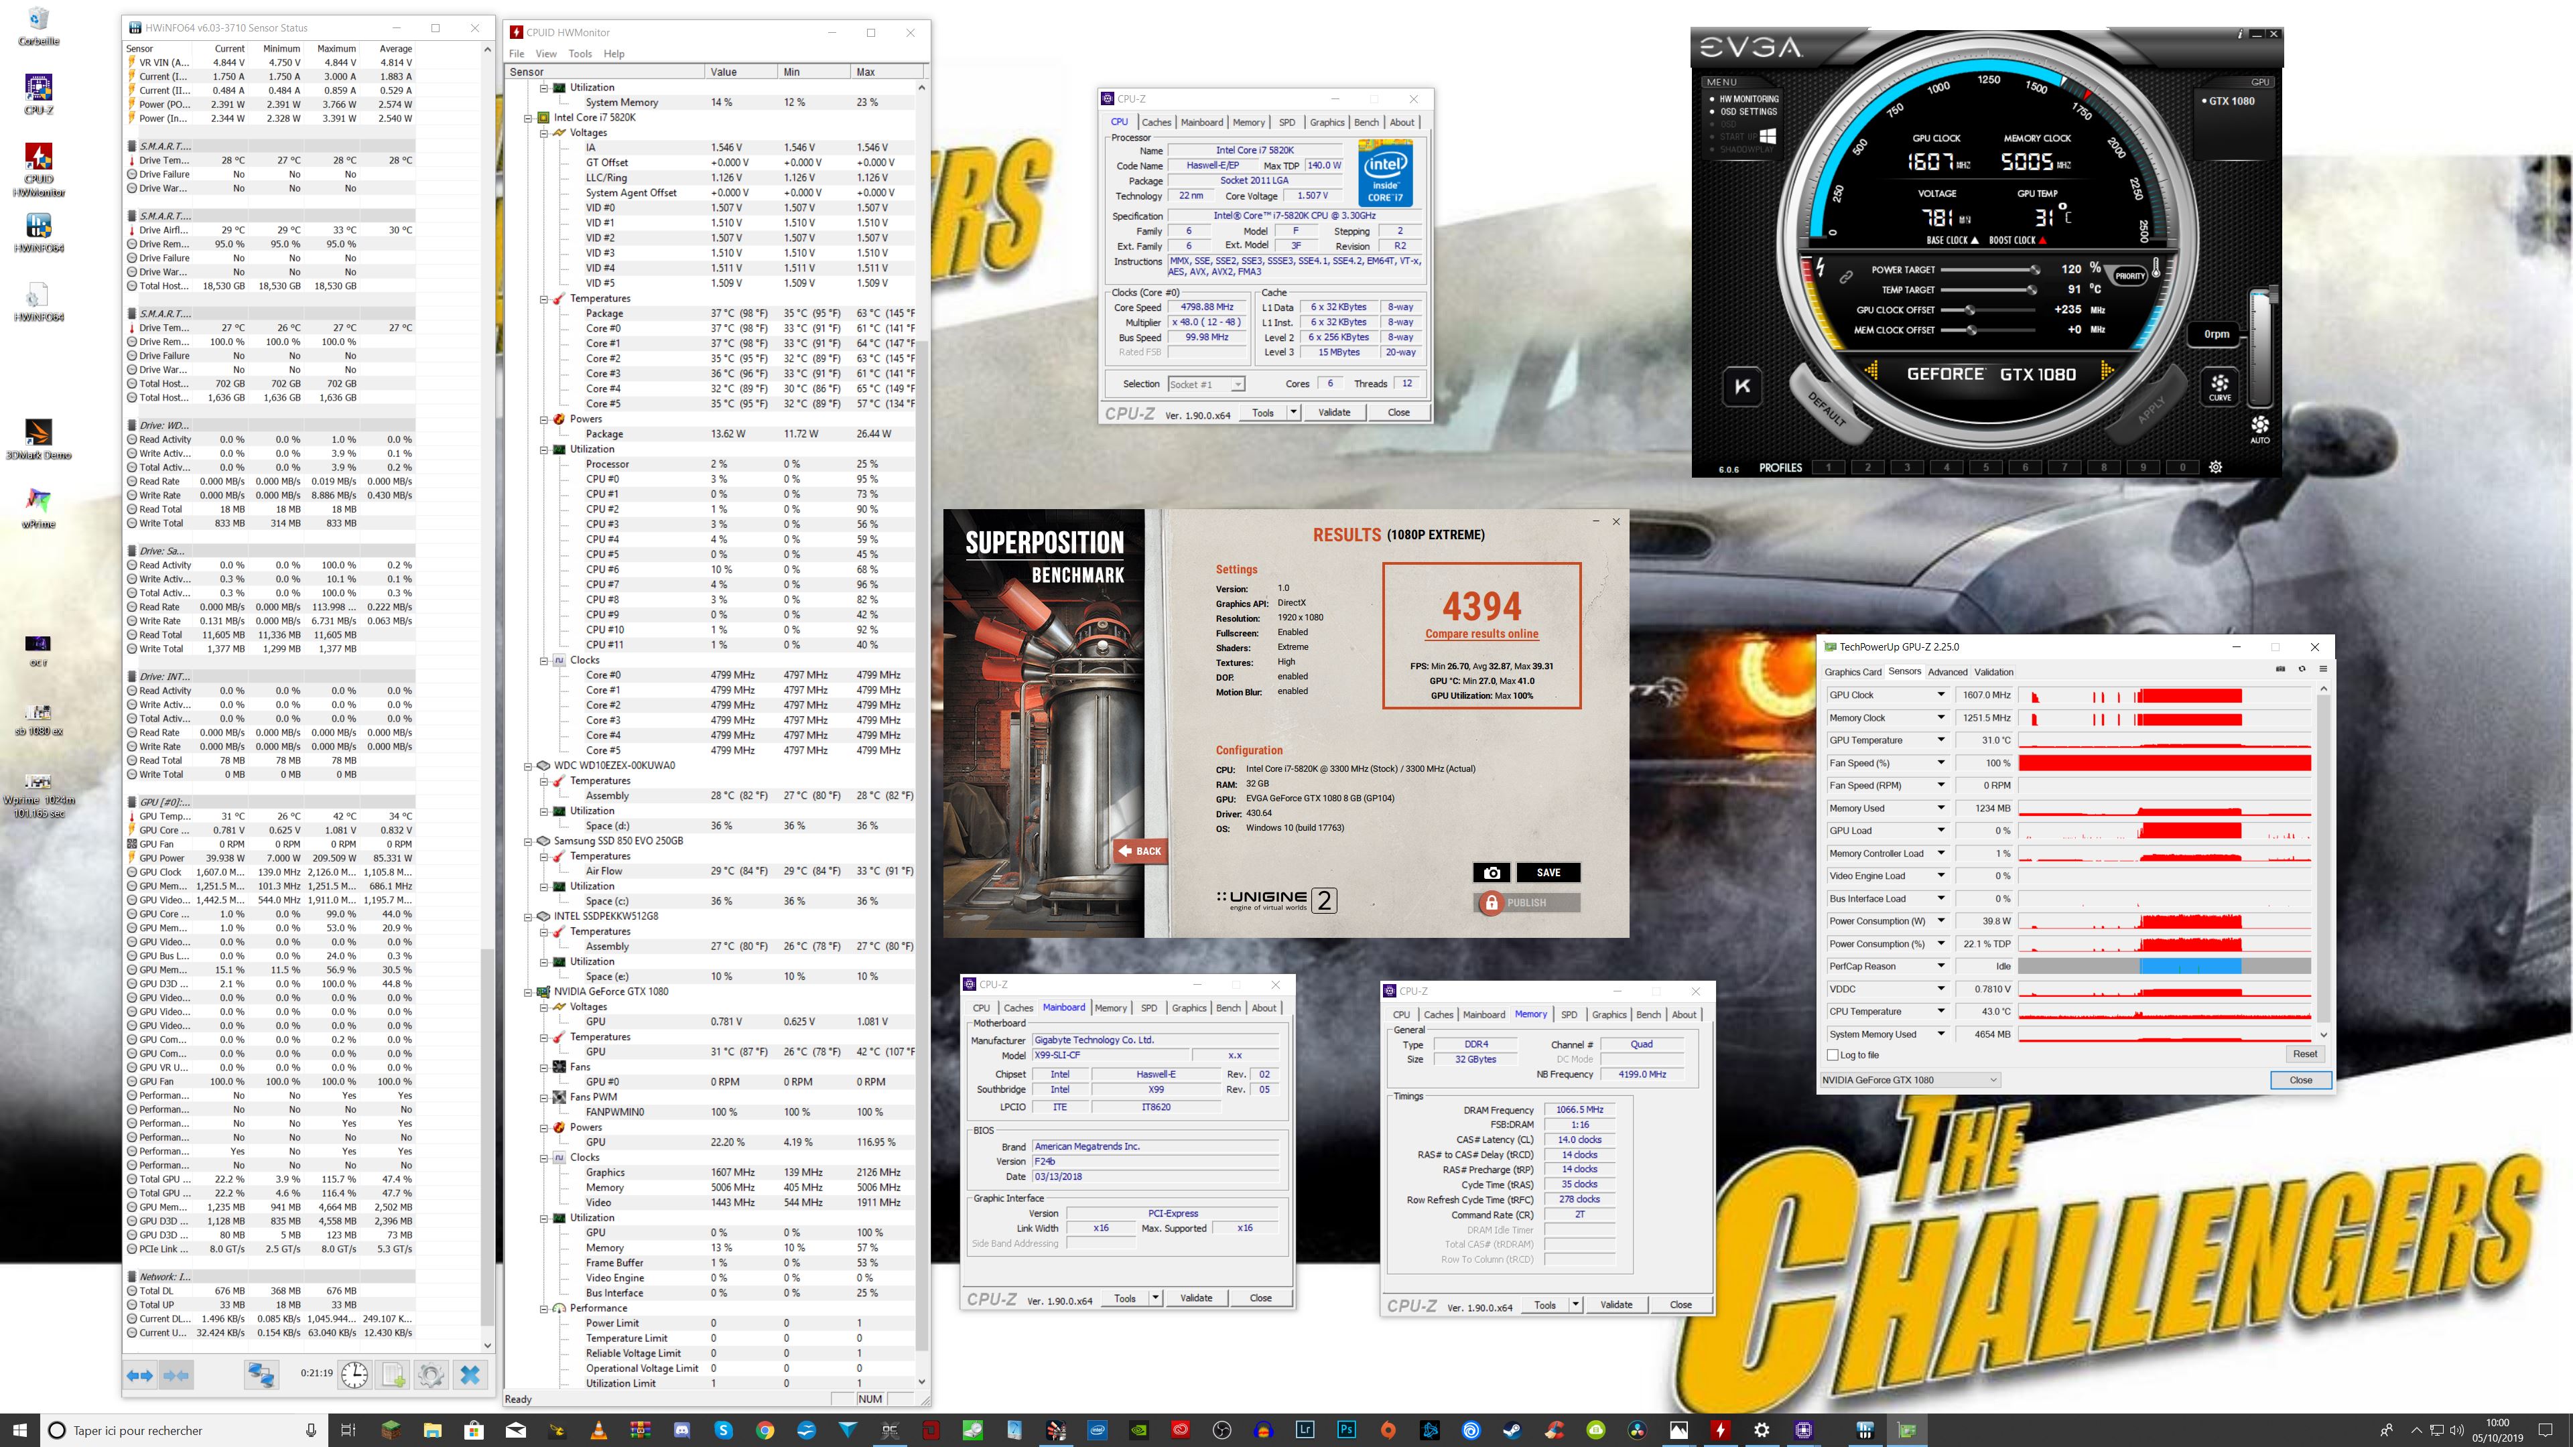
Task: Collapse the Temperatures node under Intel Core i7
Action: (x=544, y=299)
